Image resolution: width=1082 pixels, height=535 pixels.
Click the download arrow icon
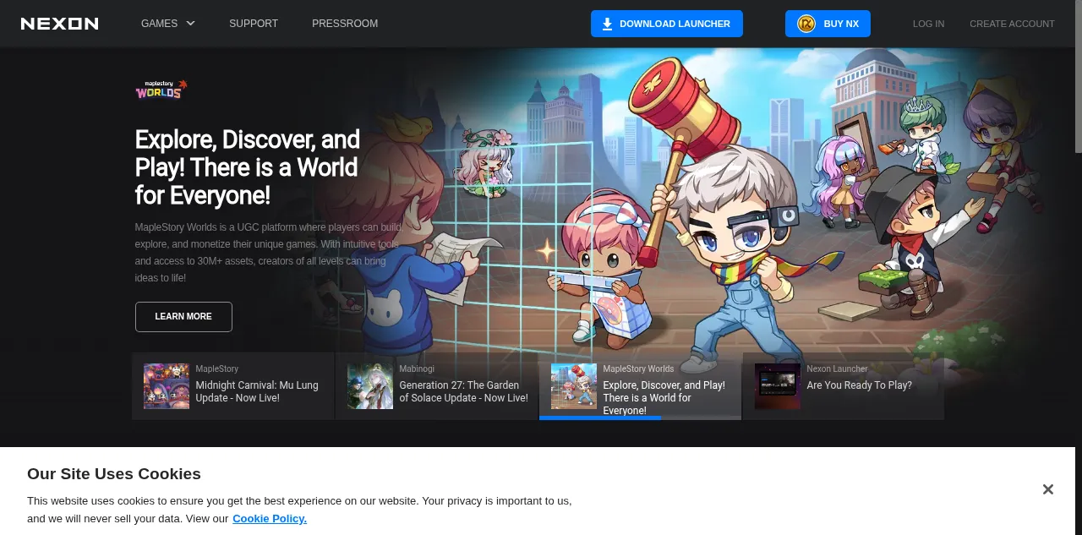point(607,24)
